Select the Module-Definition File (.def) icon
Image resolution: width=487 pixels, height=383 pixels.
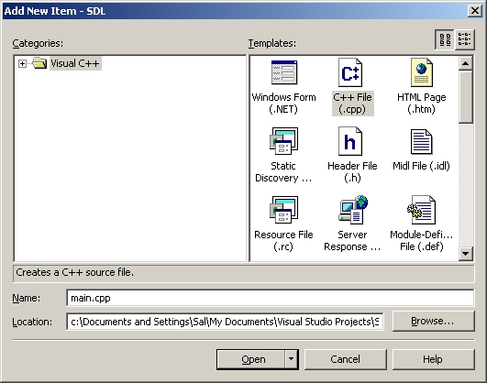pos(422,210)
